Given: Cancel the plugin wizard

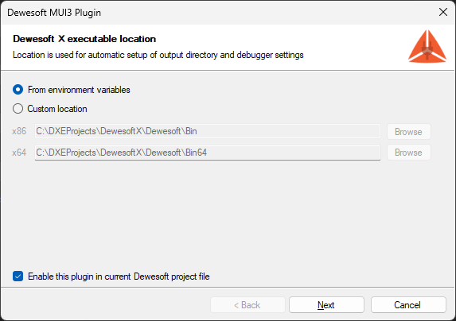Looking at the screenshot, I should click(x=408, y=305).
